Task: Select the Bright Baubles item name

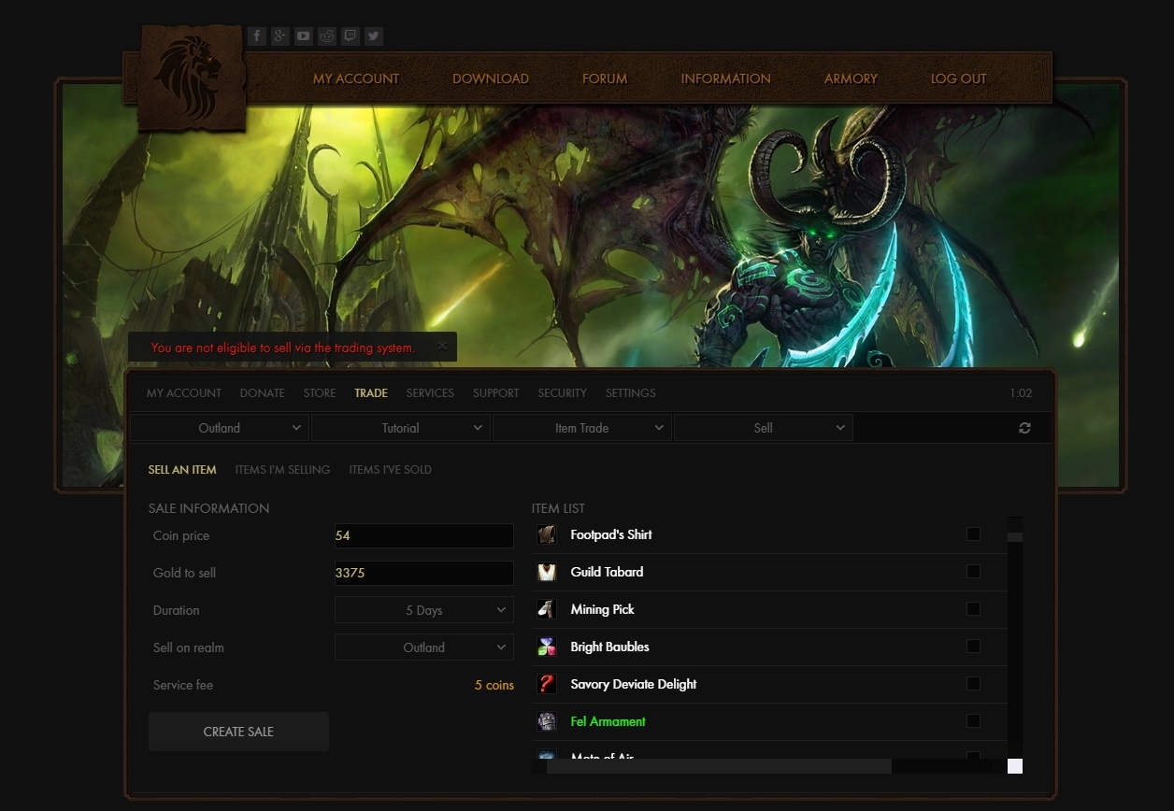Action: click(x=609, y=647)
